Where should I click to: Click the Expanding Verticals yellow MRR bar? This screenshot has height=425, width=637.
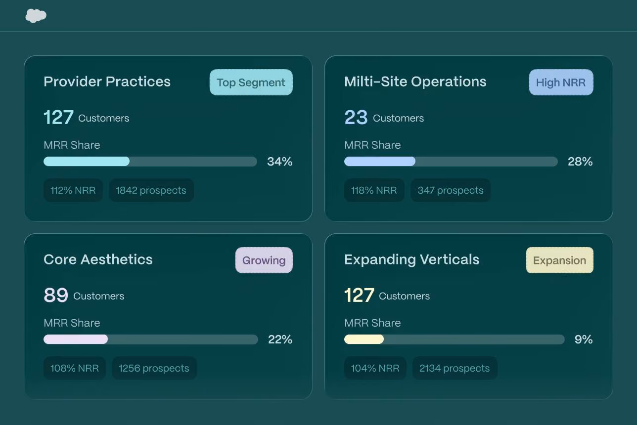point(364,339)
